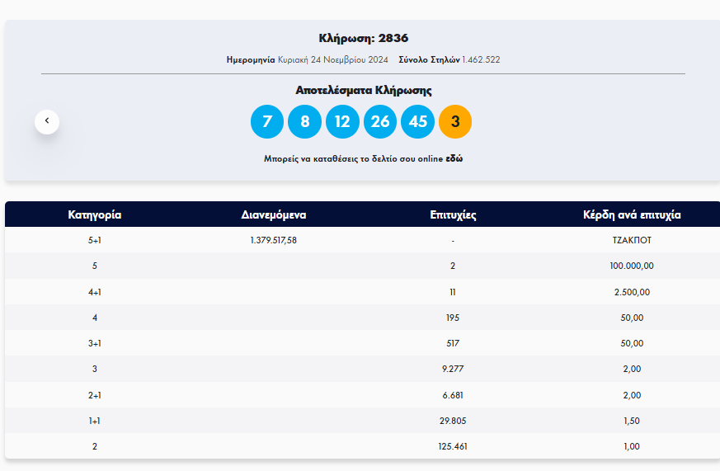The width and height of the screenshot is (720, 471).
Task: Select the blue number 8 ball
Action: tap(304, 122)
